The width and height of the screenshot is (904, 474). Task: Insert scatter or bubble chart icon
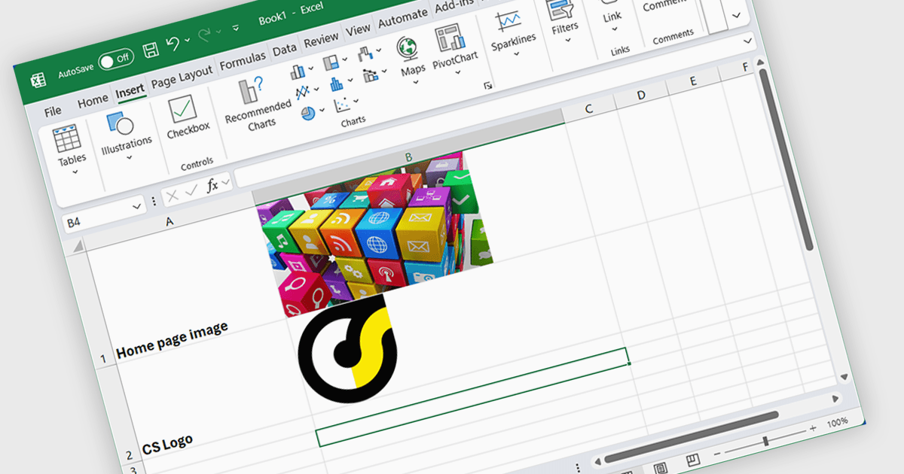click(x=341, y=105)
